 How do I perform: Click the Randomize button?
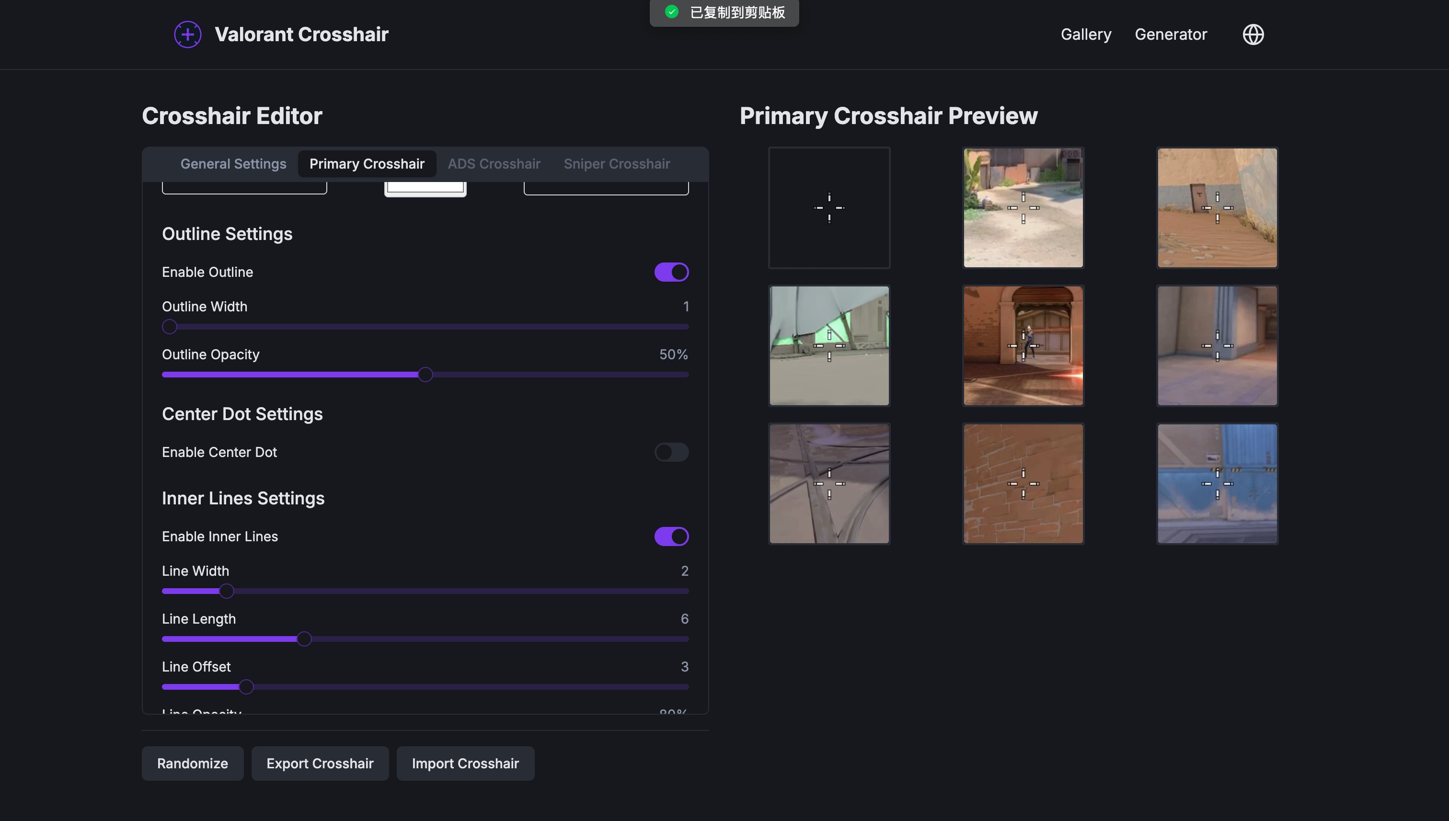coord(192,763)
